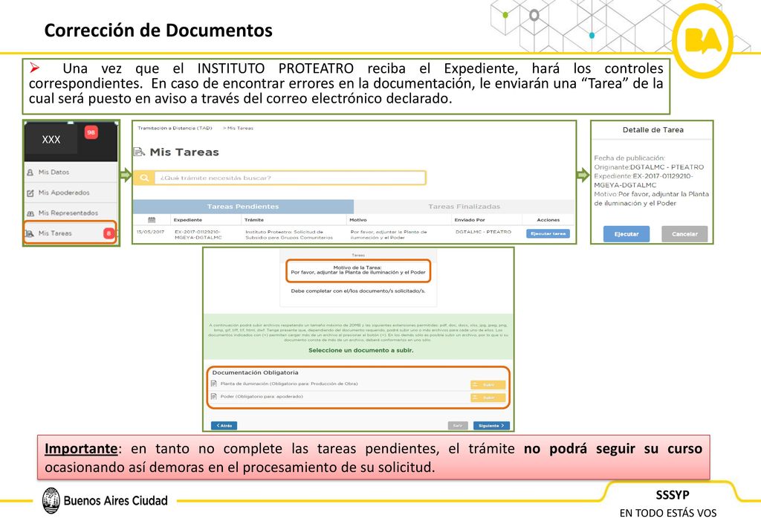The height and width of the screenshot is (527, 761).
Task: Click the Enviado Por column header
Action: pos(470,220)
